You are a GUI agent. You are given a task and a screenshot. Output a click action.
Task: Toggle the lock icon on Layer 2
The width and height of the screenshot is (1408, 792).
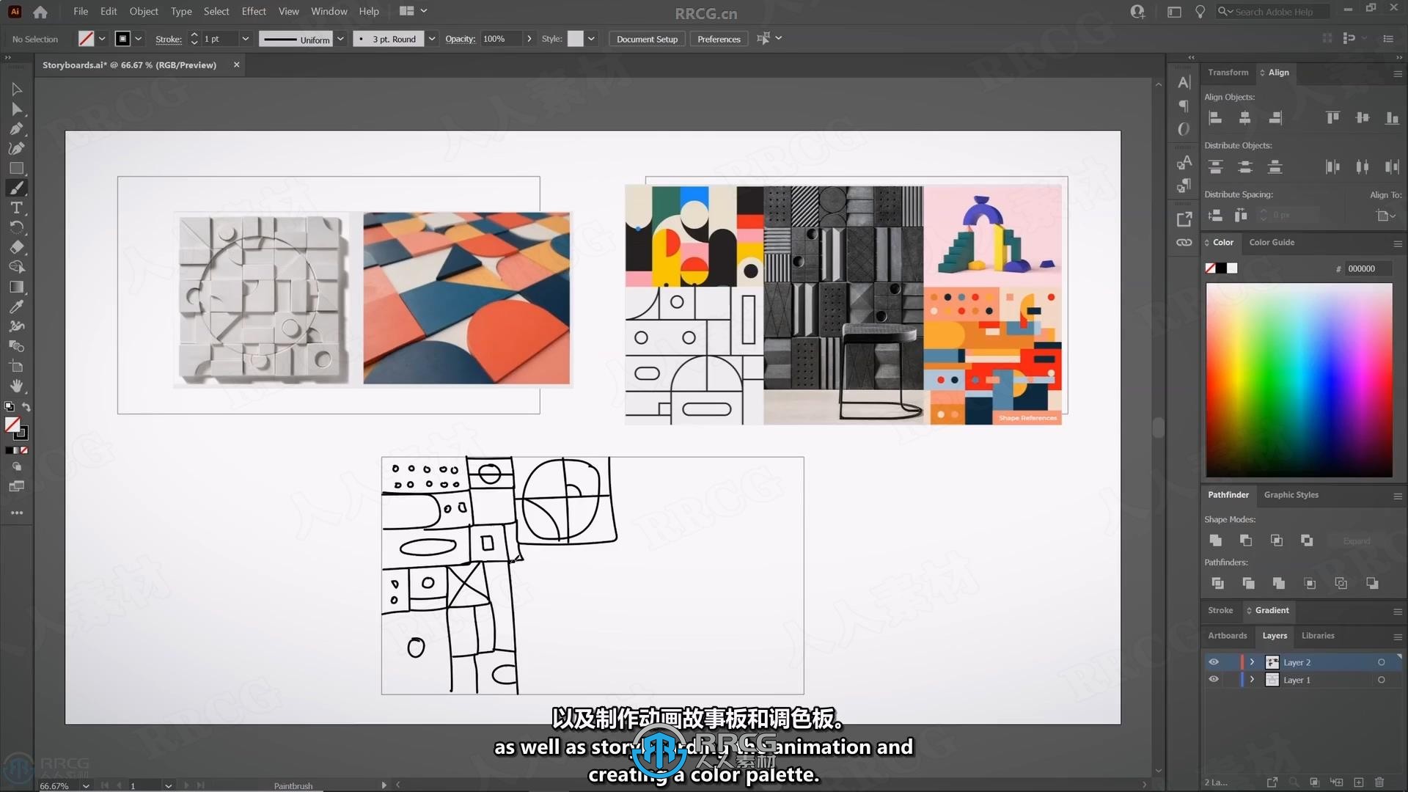[1229, 661]
